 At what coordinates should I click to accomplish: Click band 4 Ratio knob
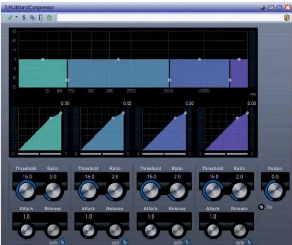239,191
